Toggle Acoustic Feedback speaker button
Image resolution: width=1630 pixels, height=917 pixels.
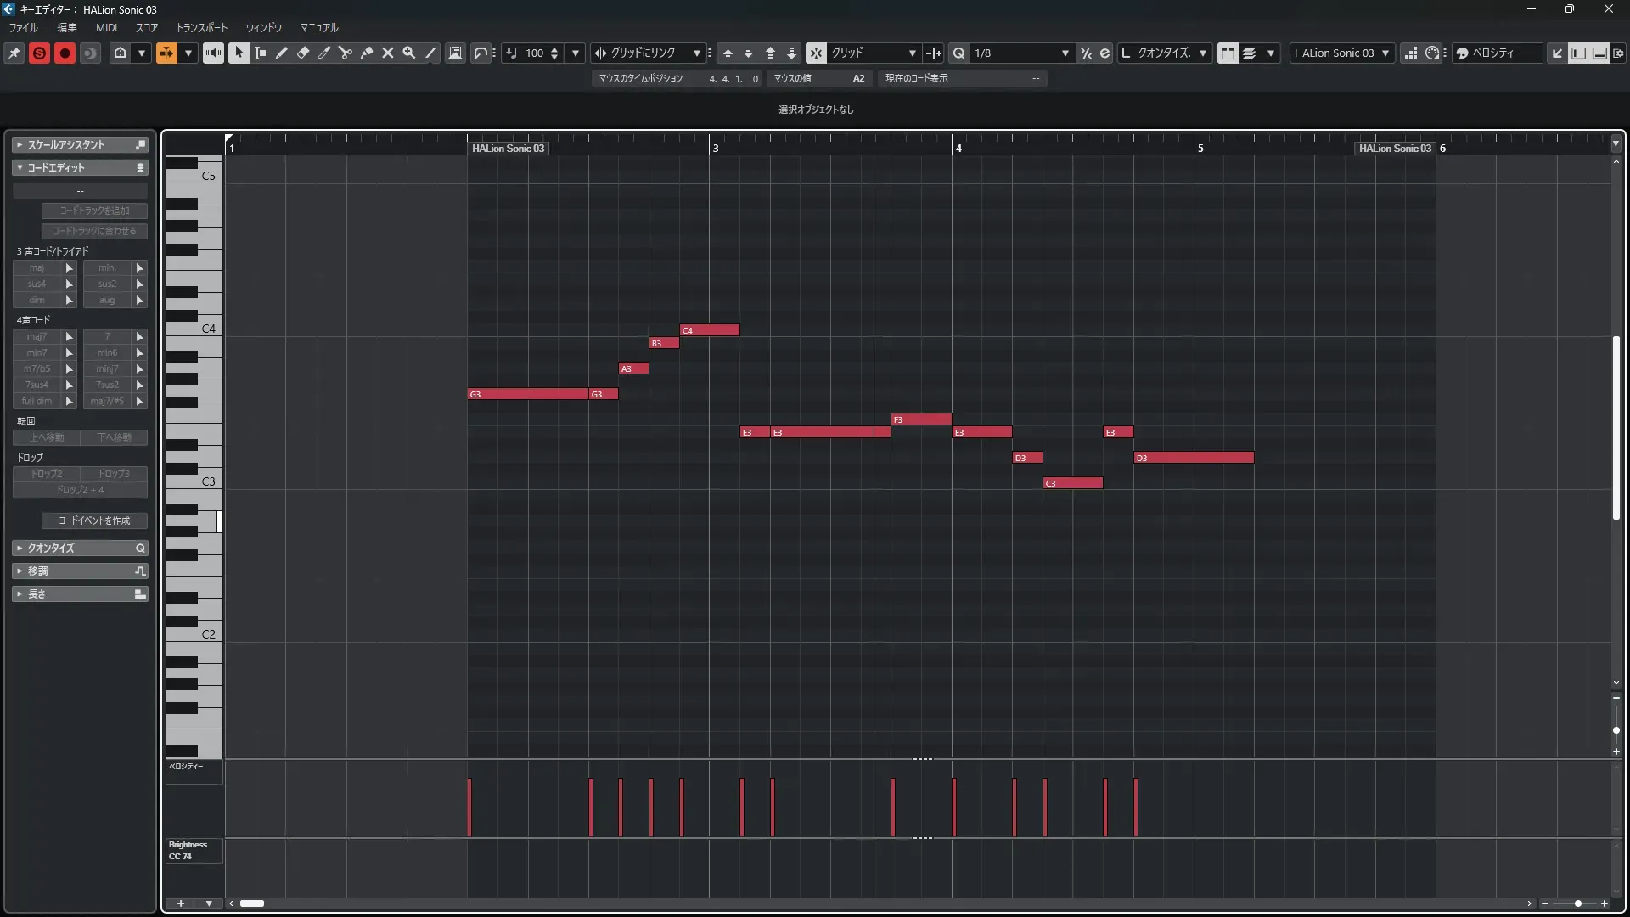tap(213, 53)
